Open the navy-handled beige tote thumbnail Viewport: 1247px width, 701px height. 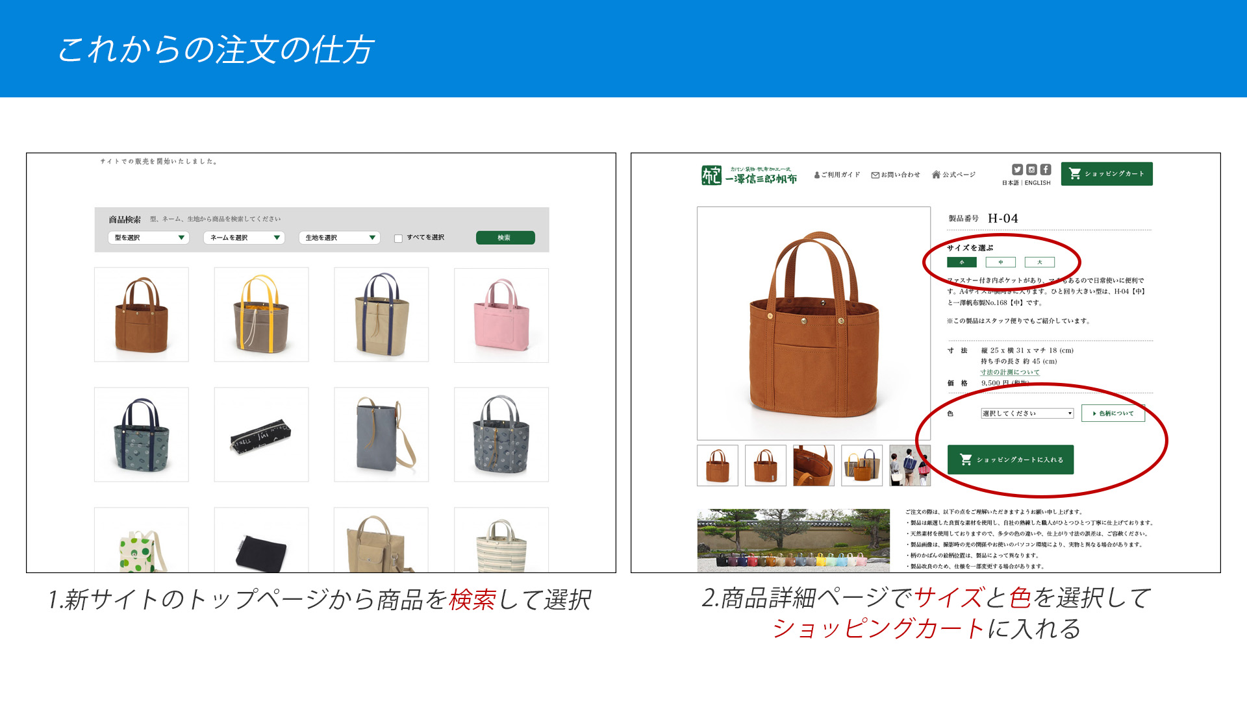(381, 315)
